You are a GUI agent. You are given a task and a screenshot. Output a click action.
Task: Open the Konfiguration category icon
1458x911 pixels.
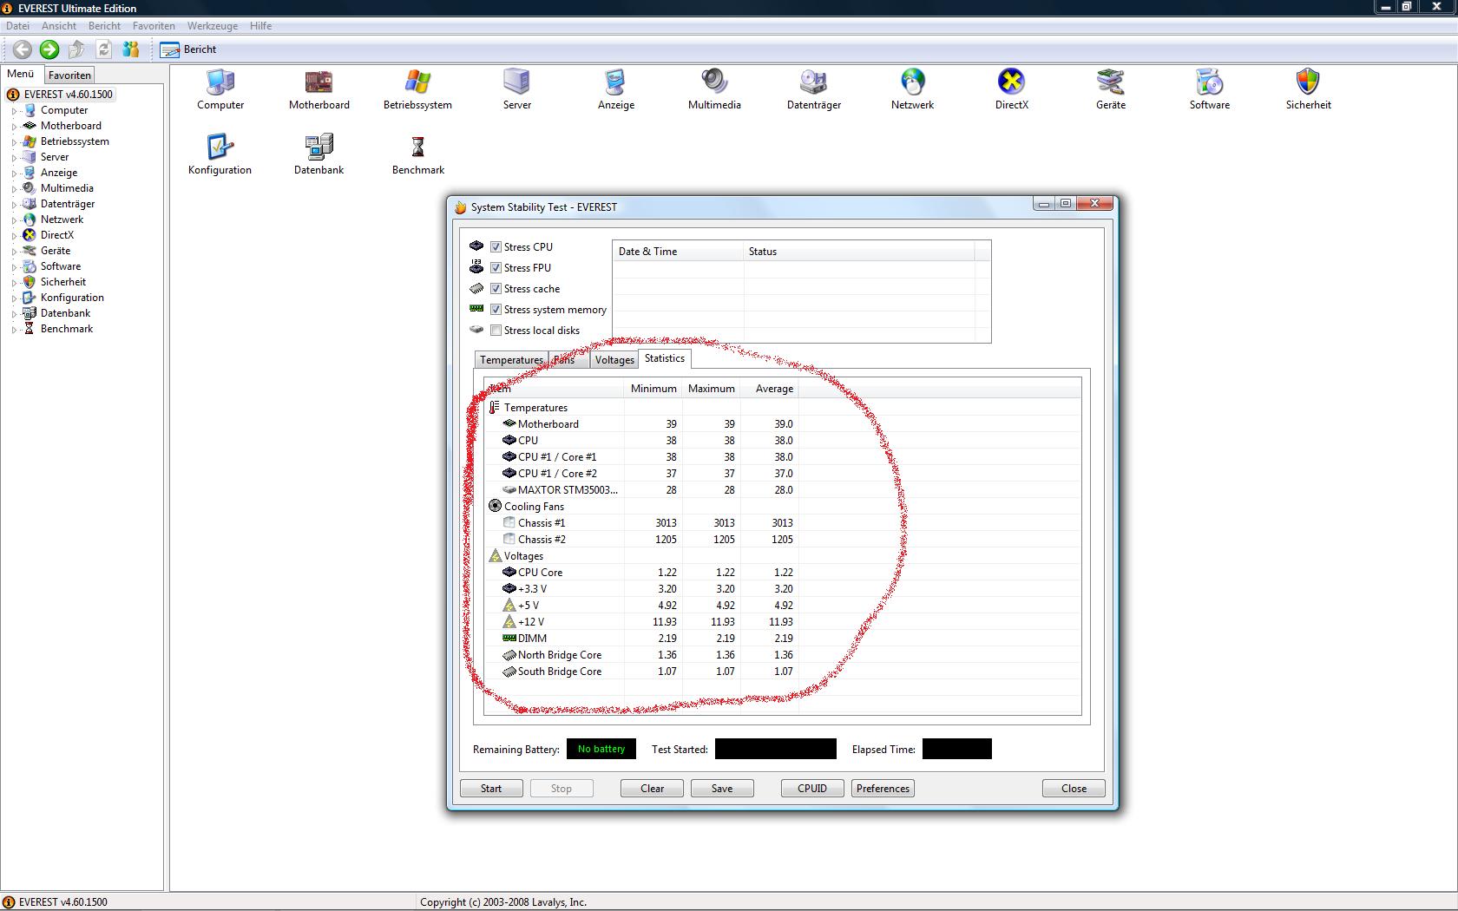tap(220, 147)
